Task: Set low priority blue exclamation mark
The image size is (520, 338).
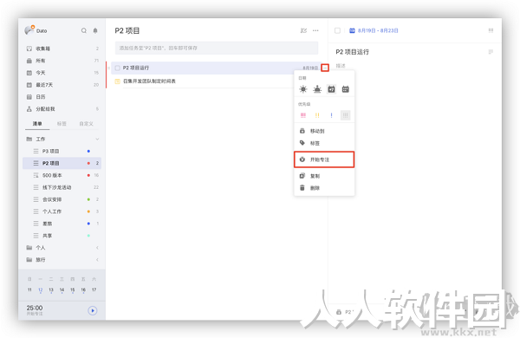Action: (x=331, y=115)
